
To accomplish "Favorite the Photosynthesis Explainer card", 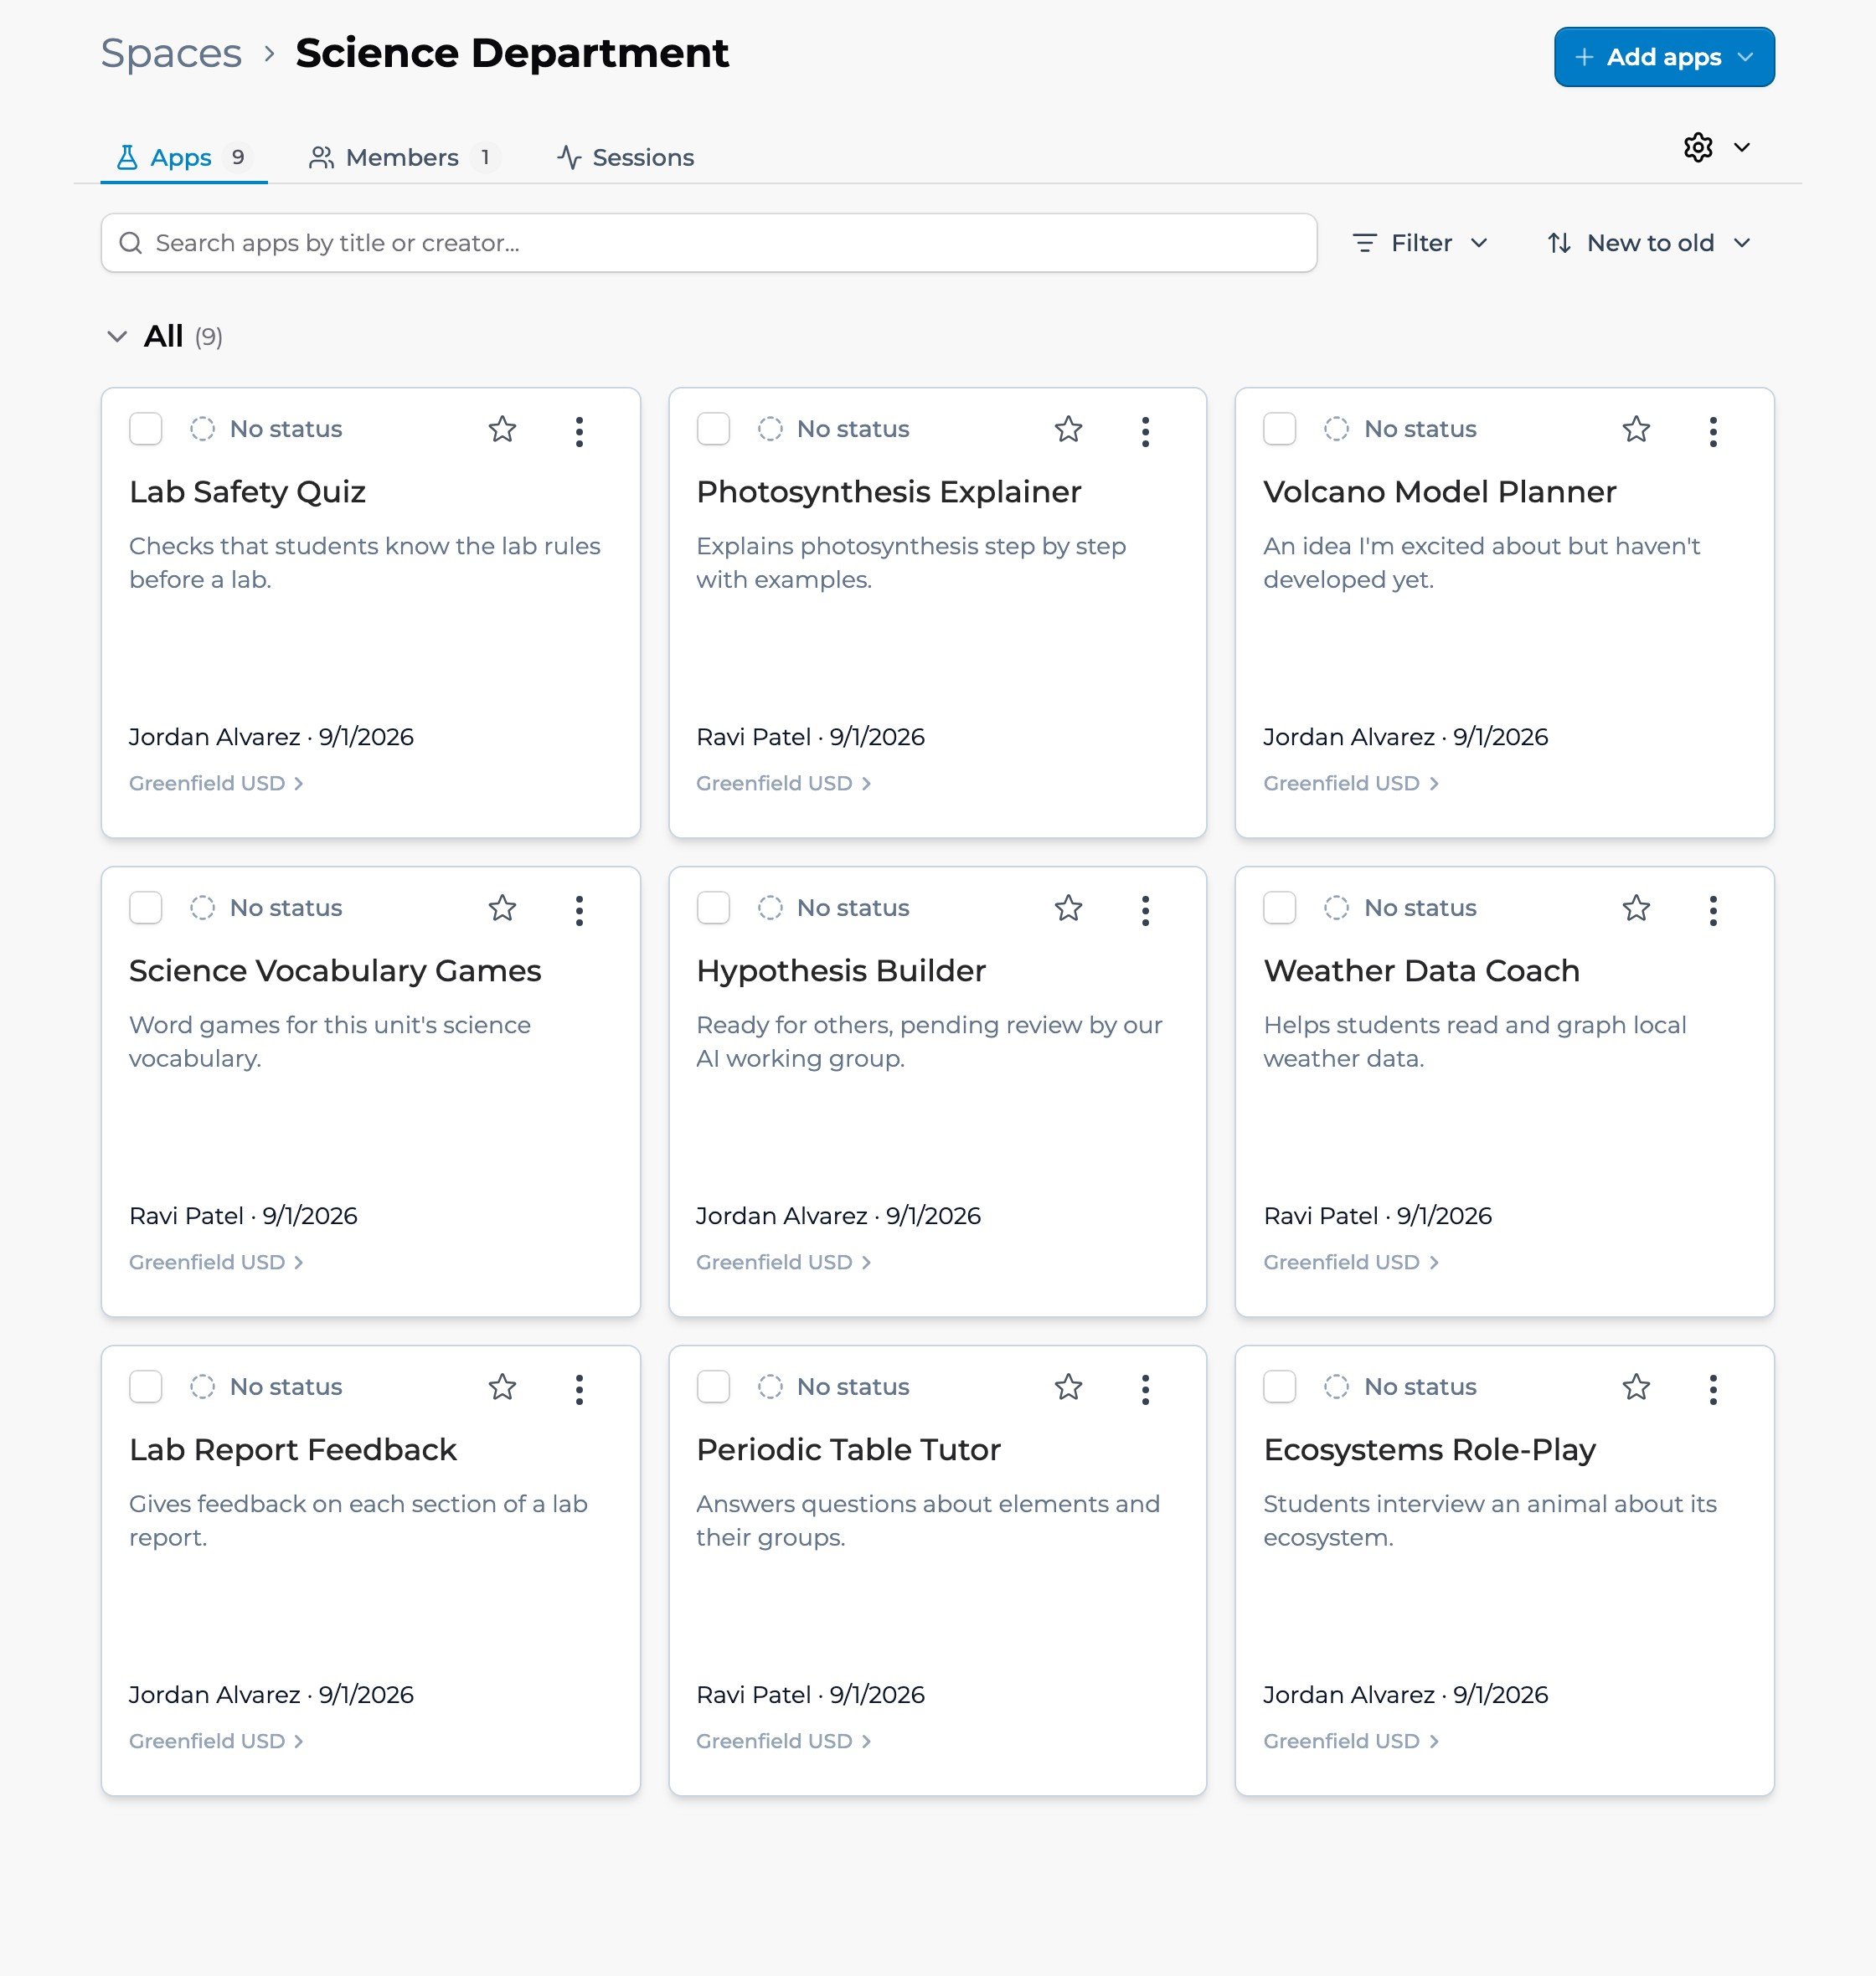I will [1068, 429].
